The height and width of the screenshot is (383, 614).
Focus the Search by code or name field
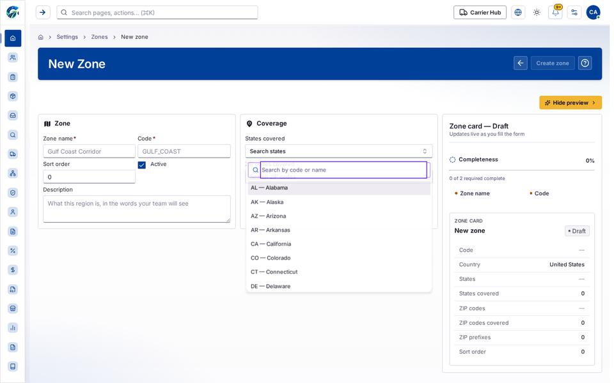(343, 170)
